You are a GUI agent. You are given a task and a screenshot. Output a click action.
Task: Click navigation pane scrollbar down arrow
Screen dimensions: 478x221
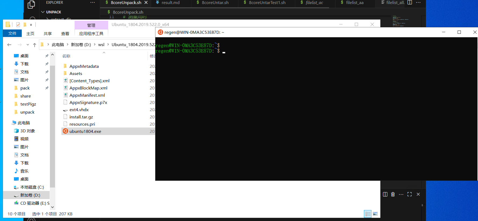pyautogui.click(x=52, y=207)
